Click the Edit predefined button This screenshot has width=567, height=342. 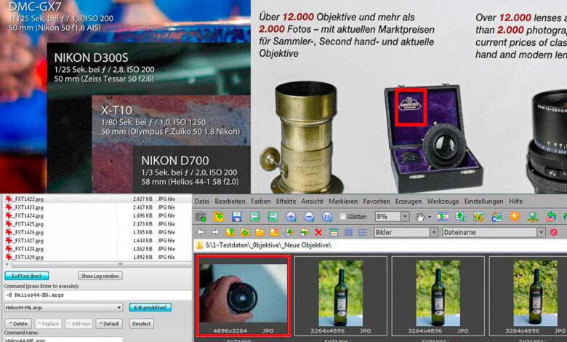coord(150,308)
